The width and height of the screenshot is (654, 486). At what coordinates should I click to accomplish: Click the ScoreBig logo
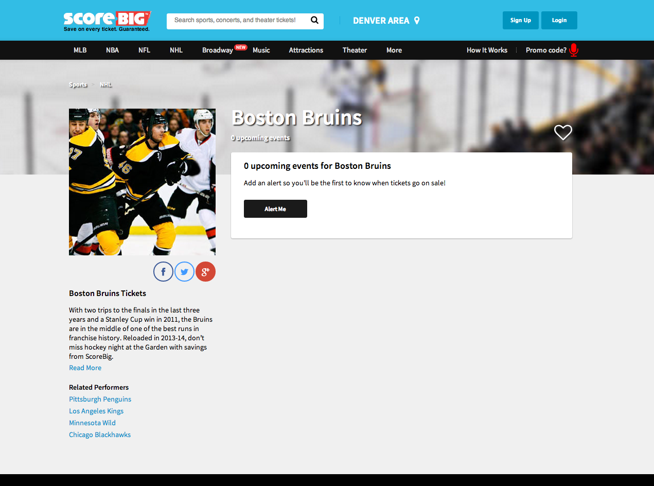coord(107,21)
